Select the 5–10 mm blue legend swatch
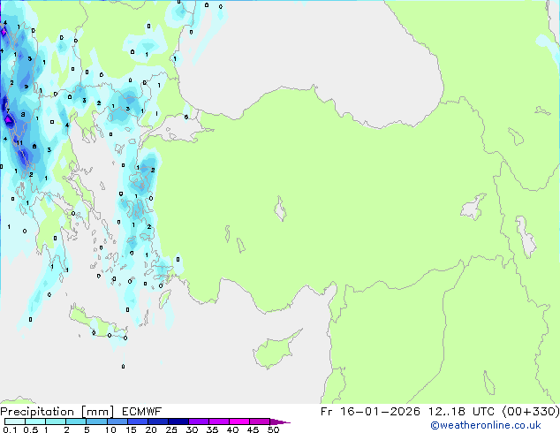Screen dimensions: 560x433 (x=96, y=422)
